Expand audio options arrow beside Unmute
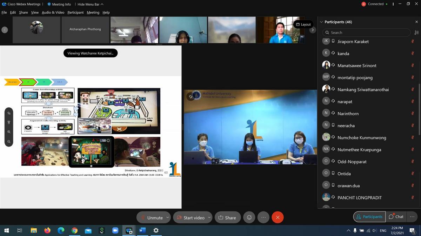The width and height of the screenshot is (421, 236). click(167, 217)
